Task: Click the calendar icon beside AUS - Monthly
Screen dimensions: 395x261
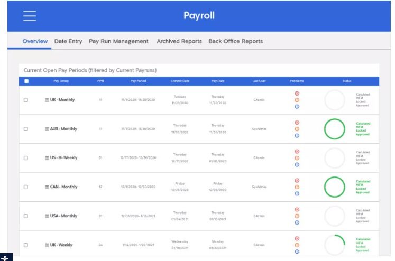Action: point(47,129)
